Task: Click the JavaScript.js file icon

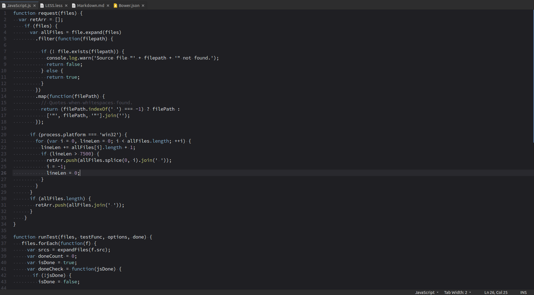Action: point(4,6)
